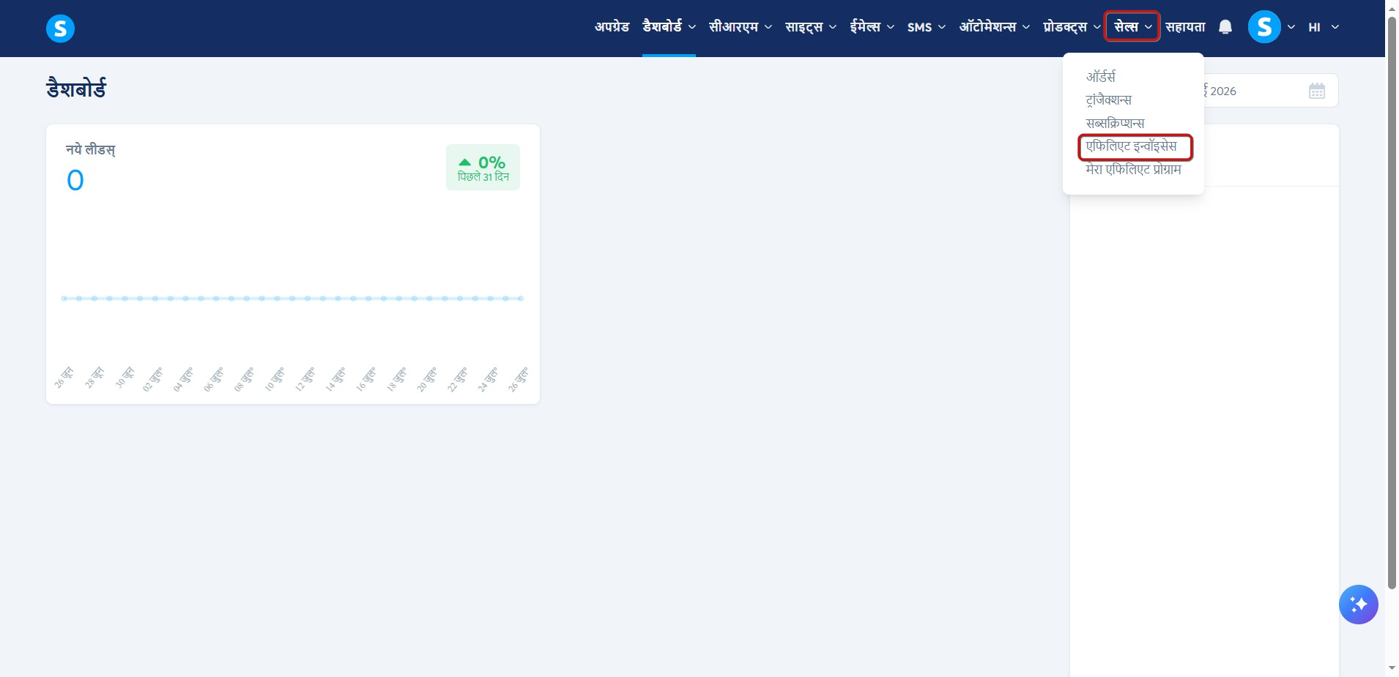Select ऑर्डर्स from the sales menu

click(x=1101, y=76)
